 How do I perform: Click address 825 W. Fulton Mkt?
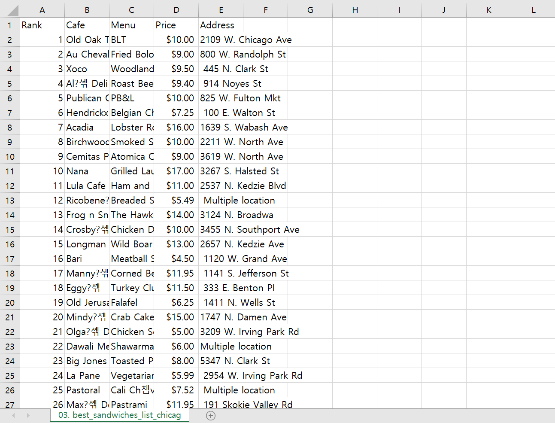tap(240, 98)
